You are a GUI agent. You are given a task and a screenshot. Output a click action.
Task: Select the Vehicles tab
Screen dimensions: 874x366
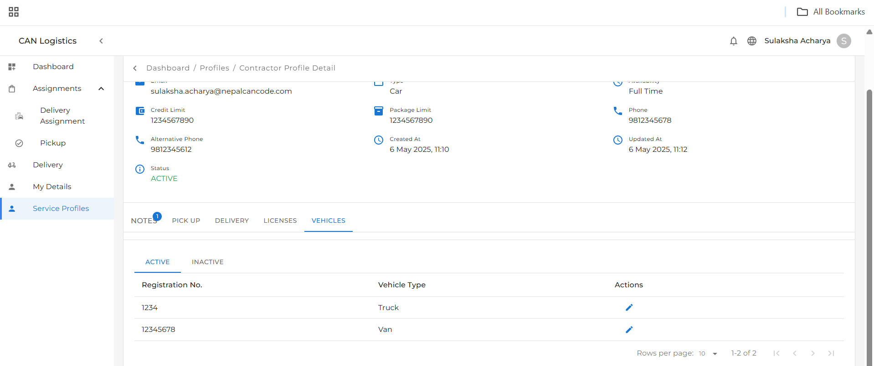click(x=329, y=221)
